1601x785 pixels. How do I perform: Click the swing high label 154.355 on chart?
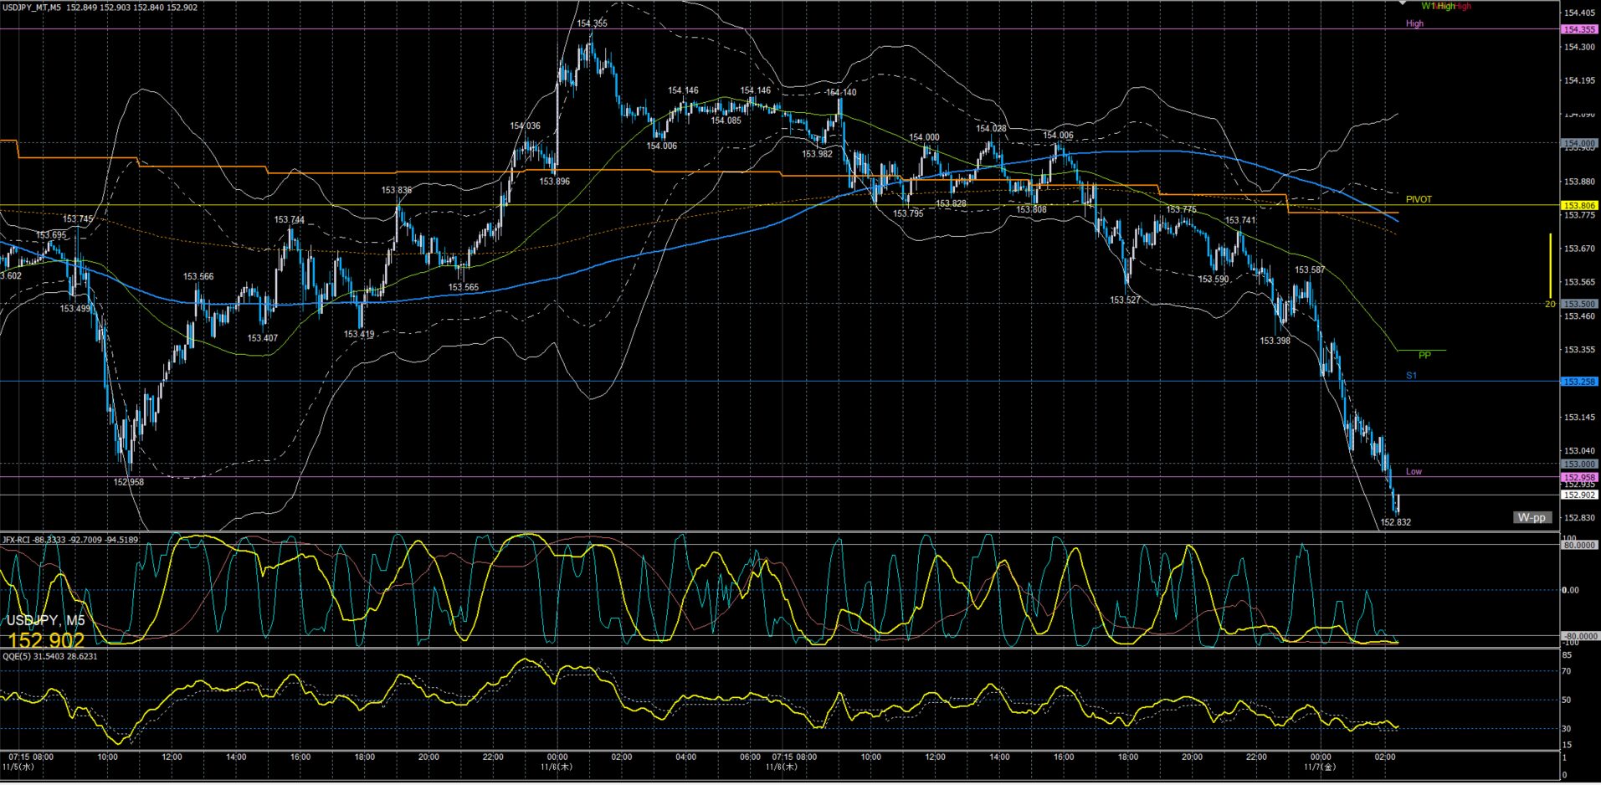click(592, 24)
